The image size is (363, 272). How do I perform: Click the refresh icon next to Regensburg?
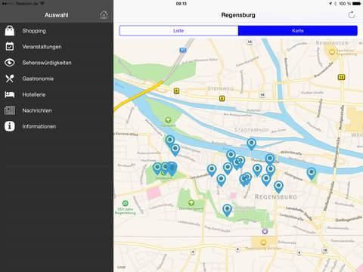coord(352,15)
